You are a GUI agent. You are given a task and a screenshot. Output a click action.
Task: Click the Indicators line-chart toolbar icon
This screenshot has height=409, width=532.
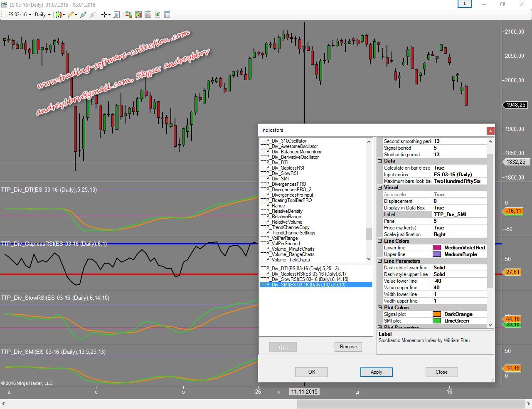click(x=148, y=15)
